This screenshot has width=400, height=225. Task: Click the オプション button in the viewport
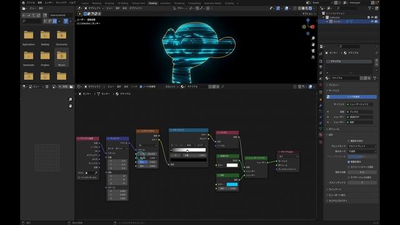(x=308, y=14)
